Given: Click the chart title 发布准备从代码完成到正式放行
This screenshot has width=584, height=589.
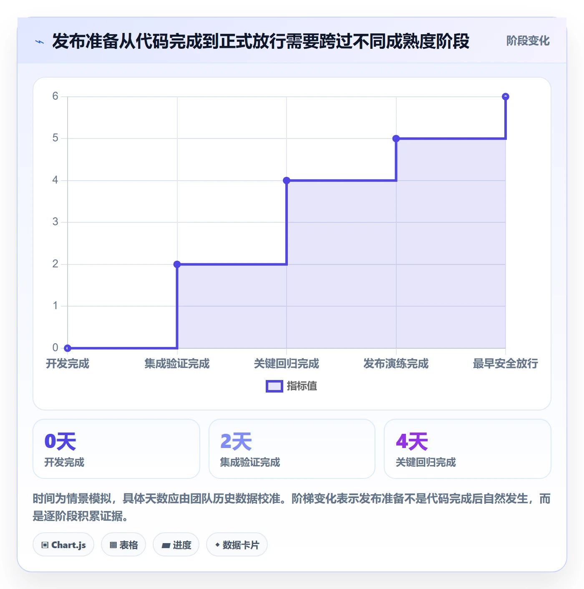Looking at the screenshot, I should coord(261,41).
